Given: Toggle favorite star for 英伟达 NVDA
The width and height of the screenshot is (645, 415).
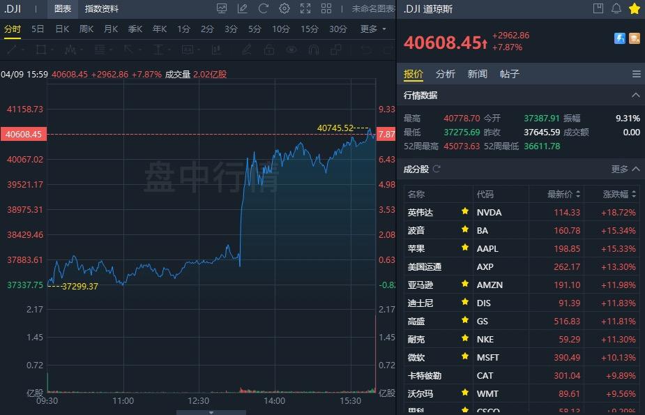Looking at the screenshot, I should coord(465,211).
